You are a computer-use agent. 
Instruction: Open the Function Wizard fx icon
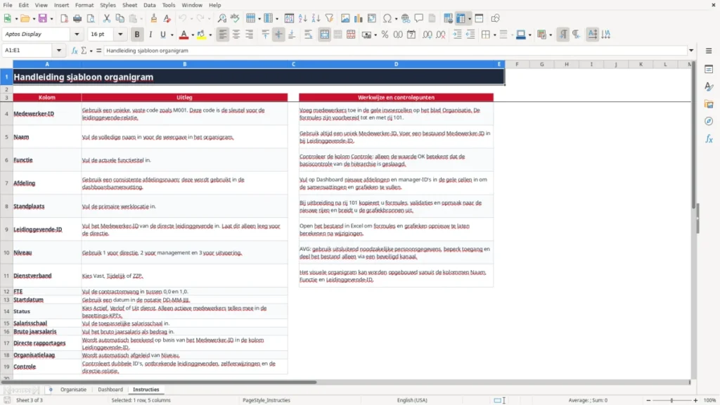[75, 51]
